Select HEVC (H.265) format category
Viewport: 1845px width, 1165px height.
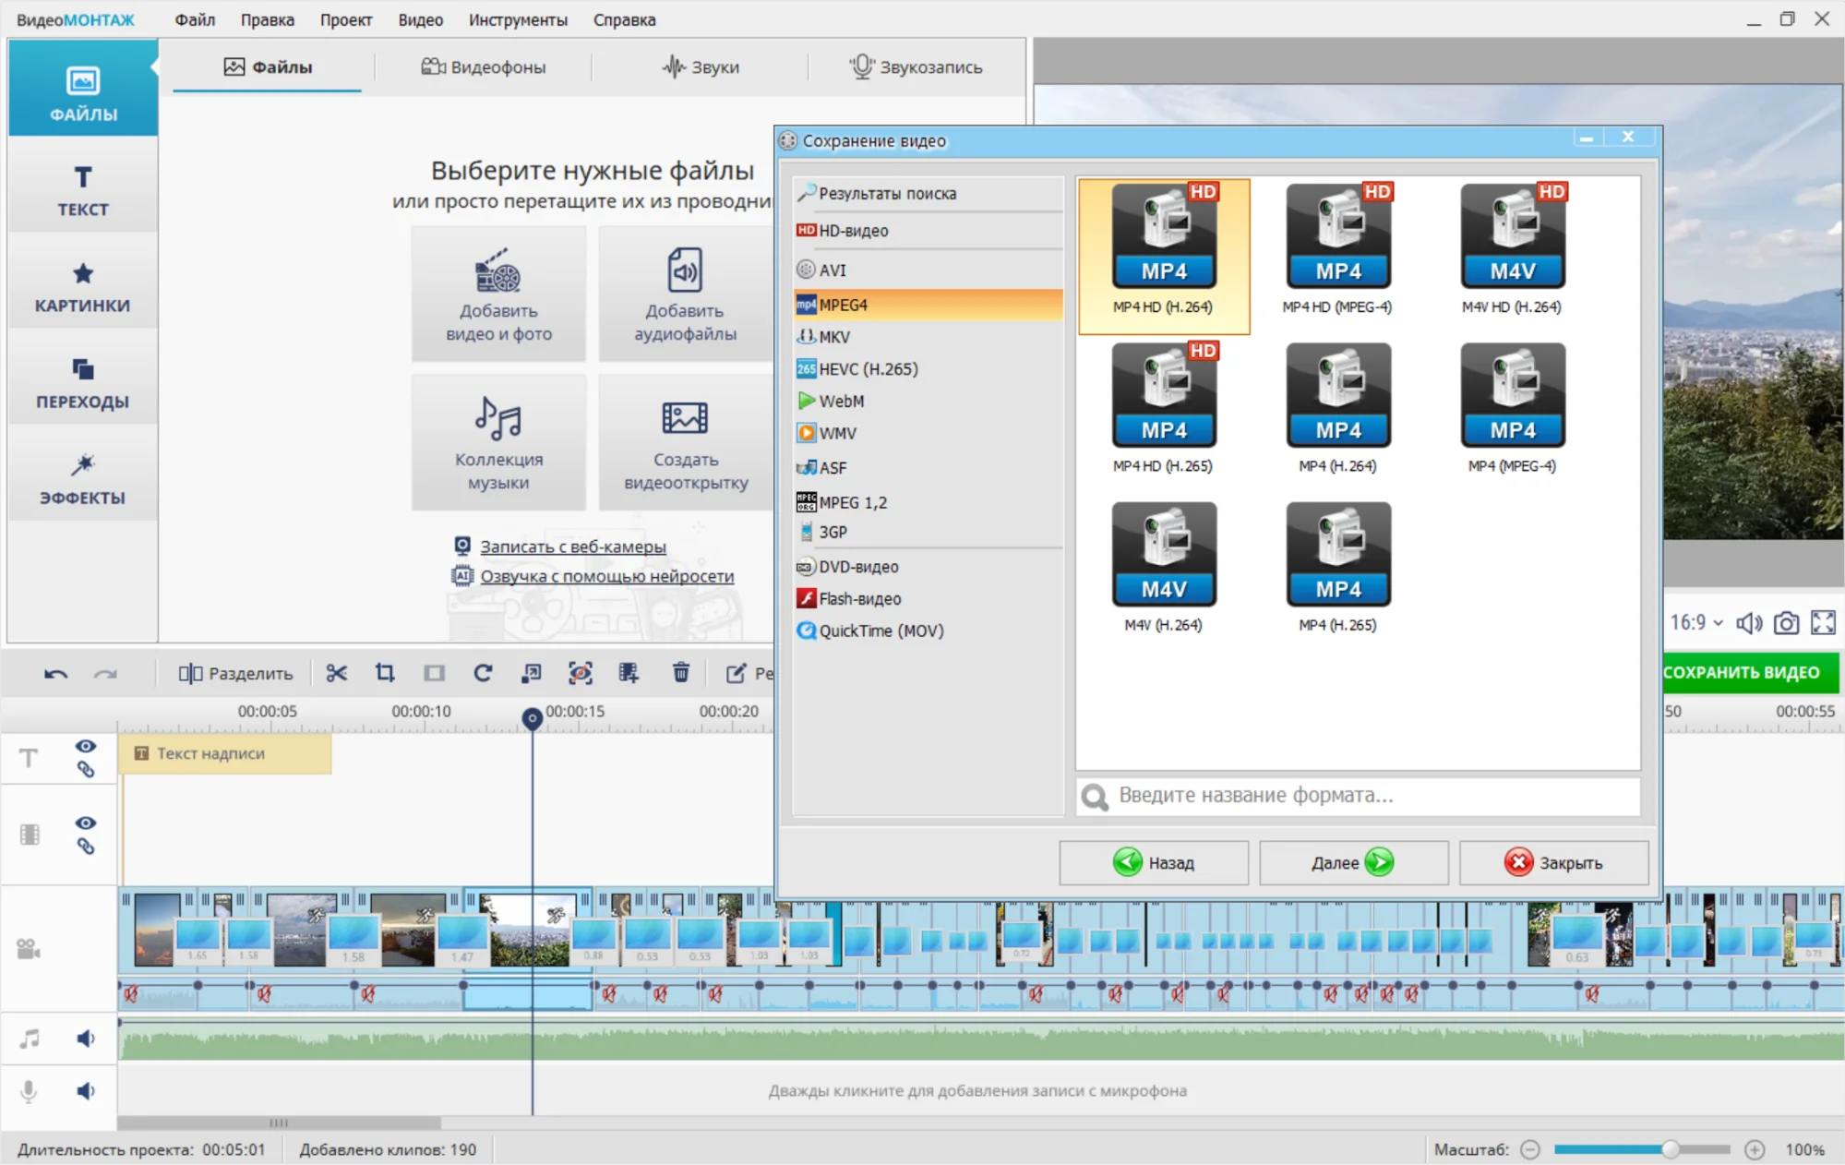(x=928, y=369)
